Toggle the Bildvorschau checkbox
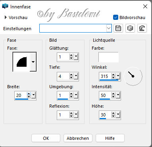Screen dimensions: 152x147 click(x=115, y=17)
